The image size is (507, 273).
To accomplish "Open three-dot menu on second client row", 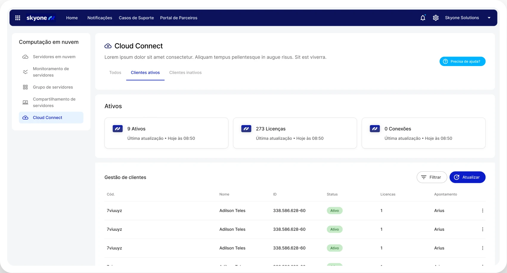I will pyautogui.click(x=482, y=229).
